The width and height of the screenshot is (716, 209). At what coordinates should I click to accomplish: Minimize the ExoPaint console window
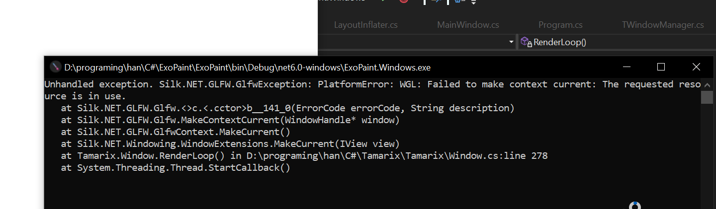pos(628,67)
